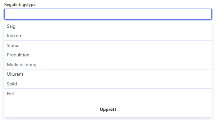Select the Feil option
Image resolution: width=217 pixels, height=120 pixels.
click(x=108, y=94)
